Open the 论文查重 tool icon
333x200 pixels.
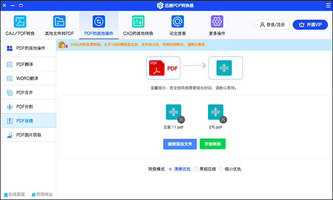point(178,22)
